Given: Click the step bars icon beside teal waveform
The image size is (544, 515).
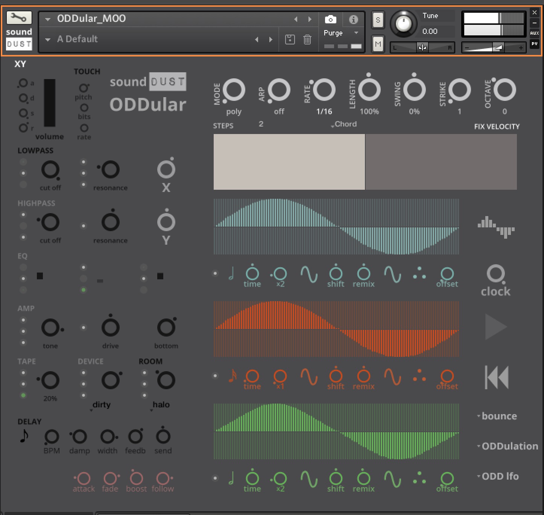Looking at the screenshot, I should point(496,227).
